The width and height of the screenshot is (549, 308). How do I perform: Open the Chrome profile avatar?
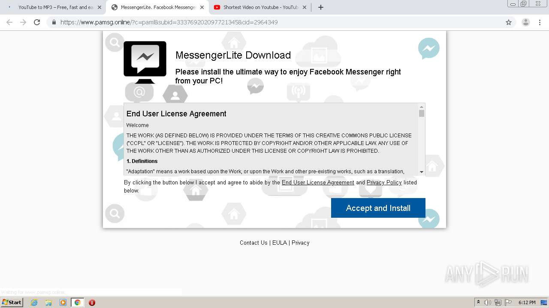point(526,22)
